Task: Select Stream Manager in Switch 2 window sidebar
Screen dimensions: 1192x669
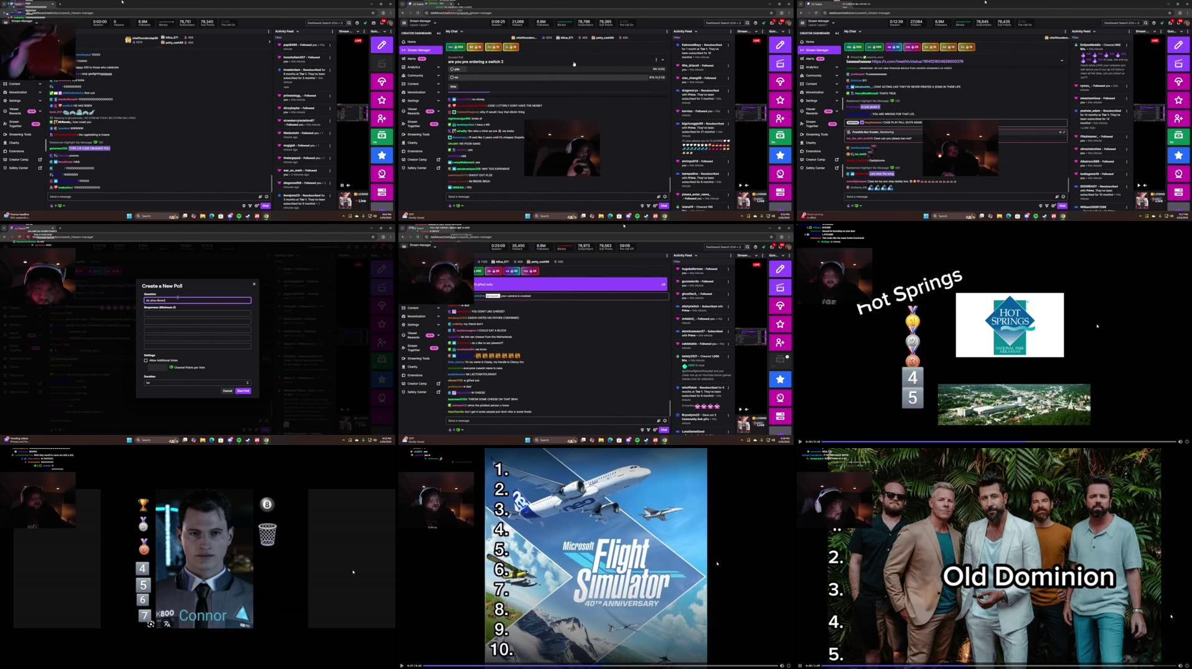Action: 421,50
